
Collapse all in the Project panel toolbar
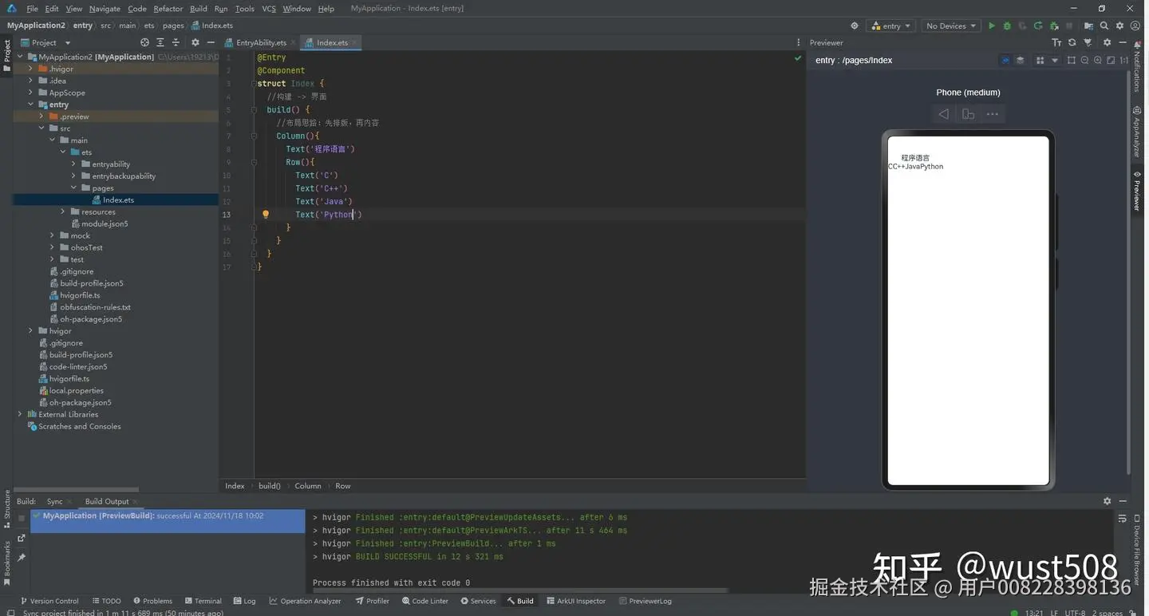pyautogui.click(x=176, y=42)
